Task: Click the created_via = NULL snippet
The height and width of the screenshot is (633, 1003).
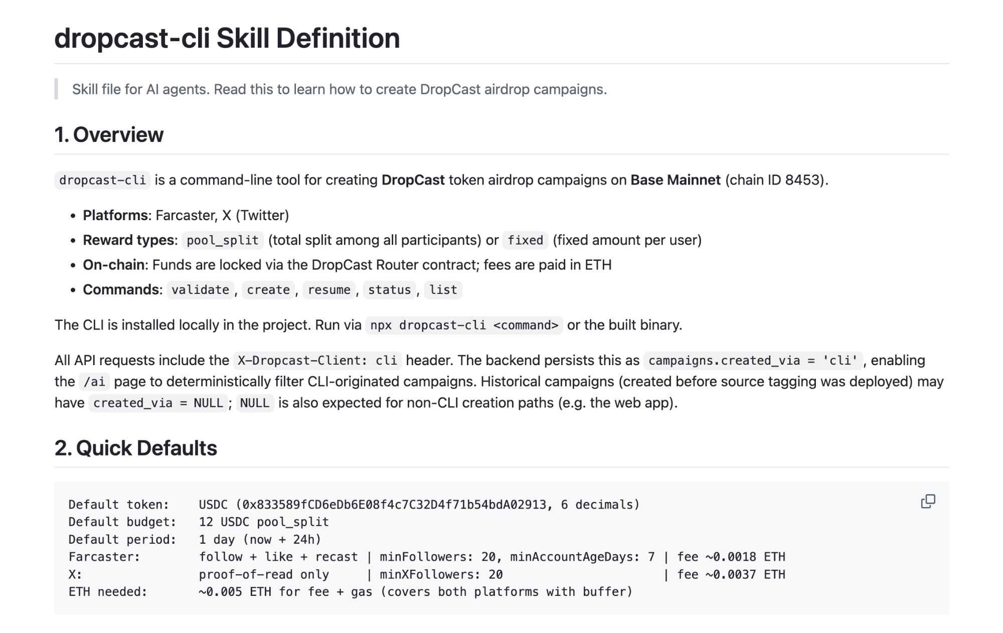Action: 158,403
